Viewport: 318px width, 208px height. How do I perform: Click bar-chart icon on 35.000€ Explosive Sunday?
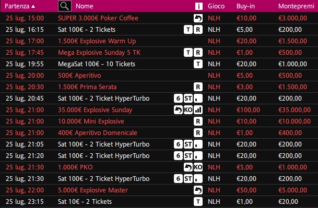pyautogui.click(x=198, y=110)
